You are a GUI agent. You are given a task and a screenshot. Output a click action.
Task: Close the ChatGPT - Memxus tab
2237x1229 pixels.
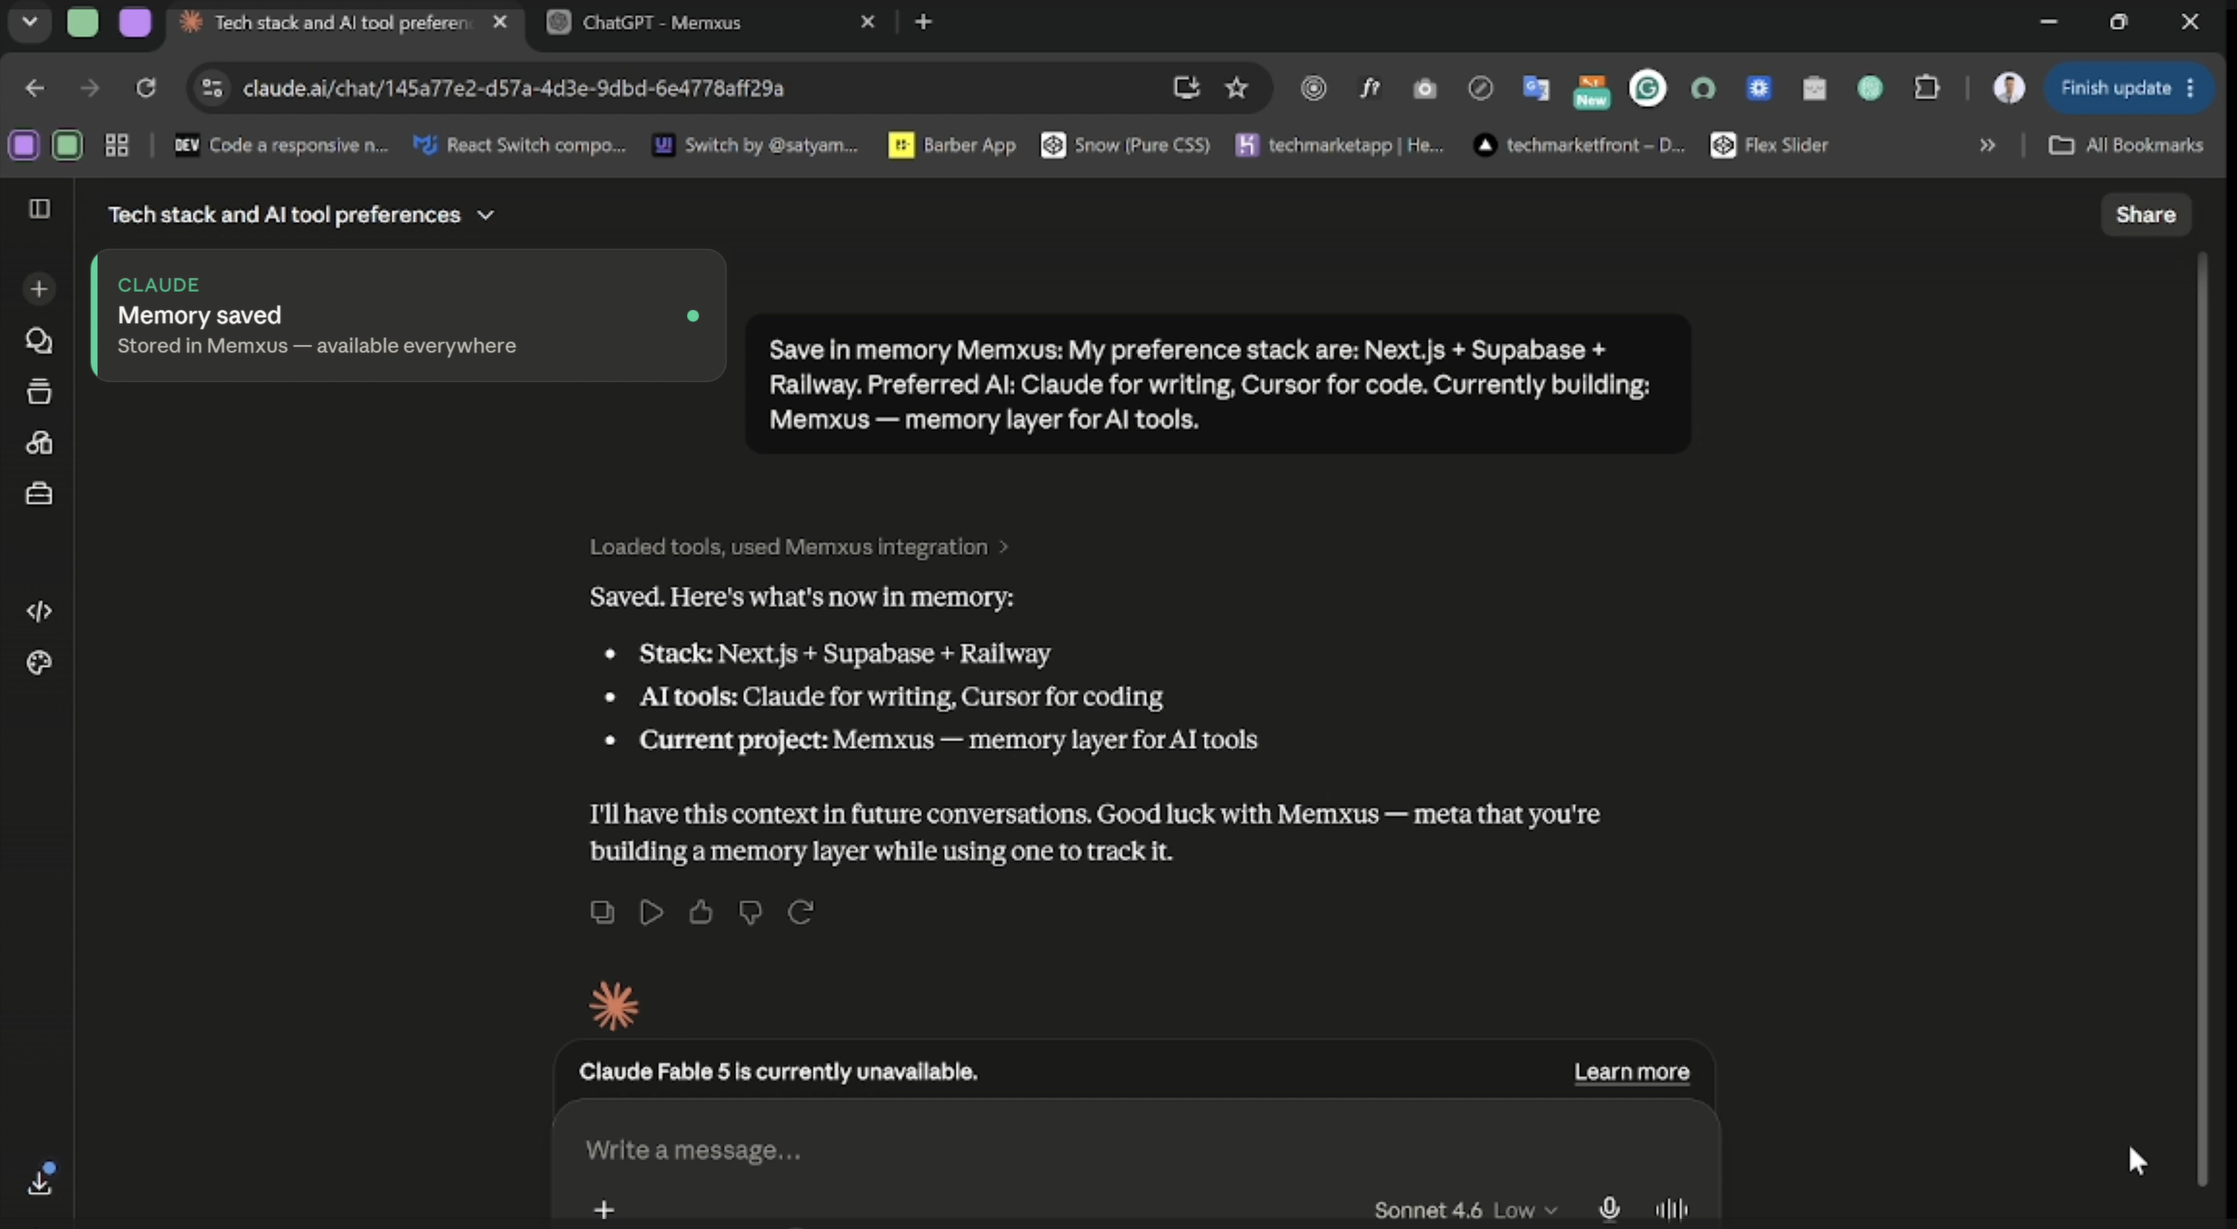pos(866,22)
